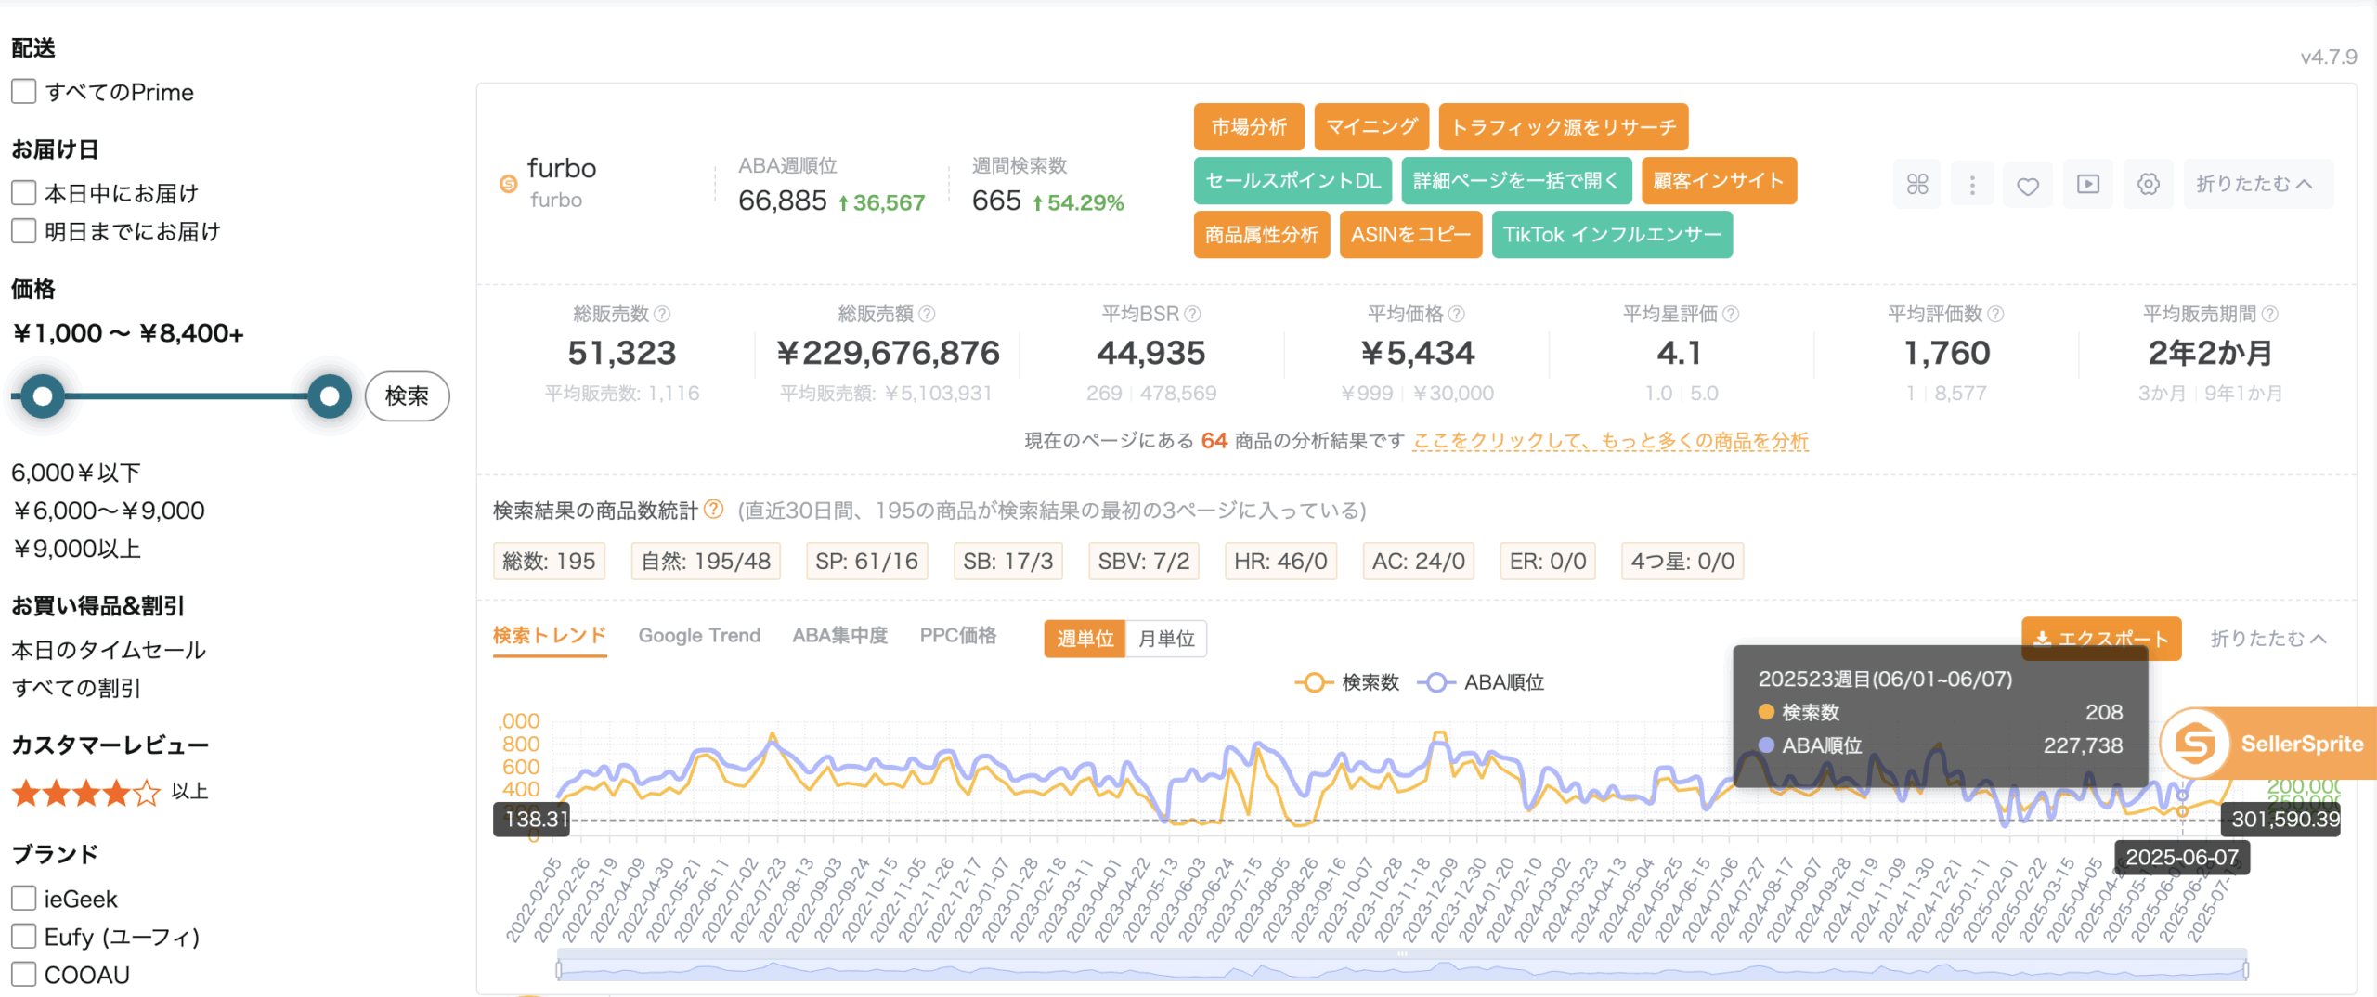This screenshot has height=997, width=2377.
Task: Select 月単位 monthly view
Action: tap(1166, 639)
